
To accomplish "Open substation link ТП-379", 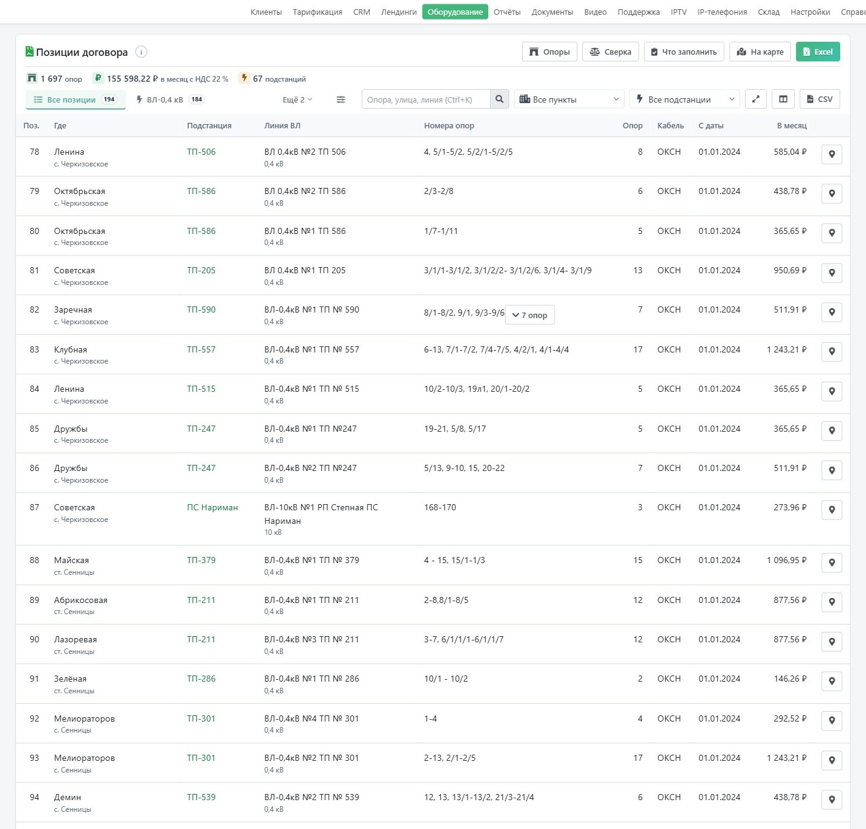I will [201, 560].
